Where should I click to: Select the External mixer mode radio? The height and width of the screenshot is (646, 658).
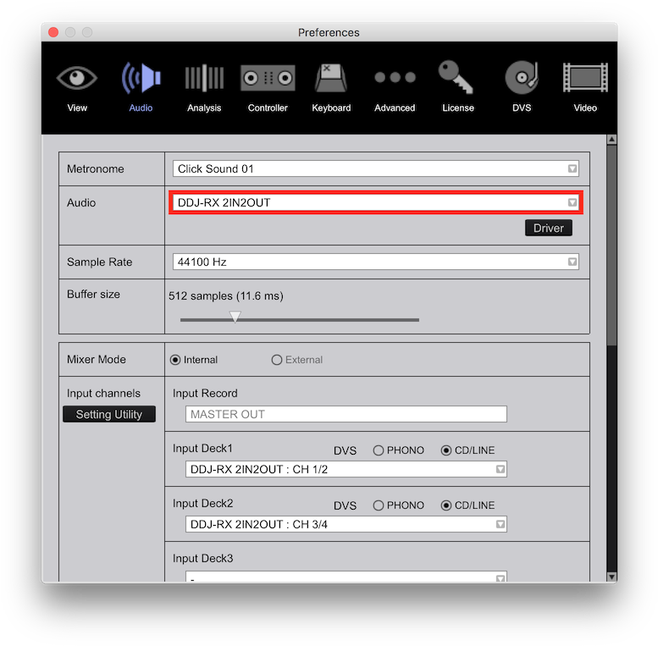coord(277,360)
